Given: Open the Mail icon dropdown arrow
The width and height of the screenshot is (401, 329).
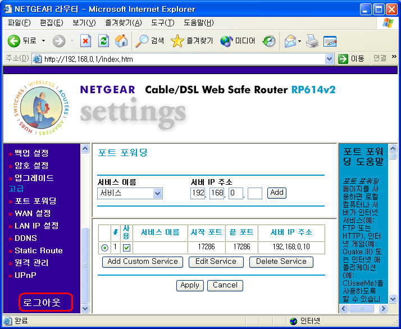Looking at the screenshot, I should click(299, 41).
